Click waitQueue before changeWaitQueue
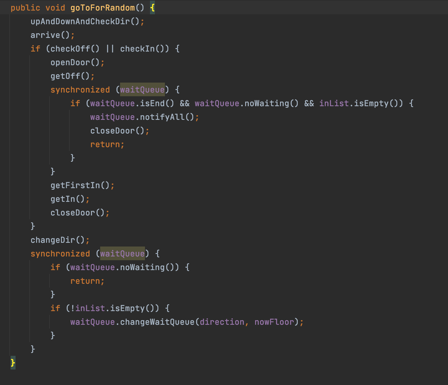Image resolution: width=448 pixels, height=385 pixels. [x=92, y=322]
